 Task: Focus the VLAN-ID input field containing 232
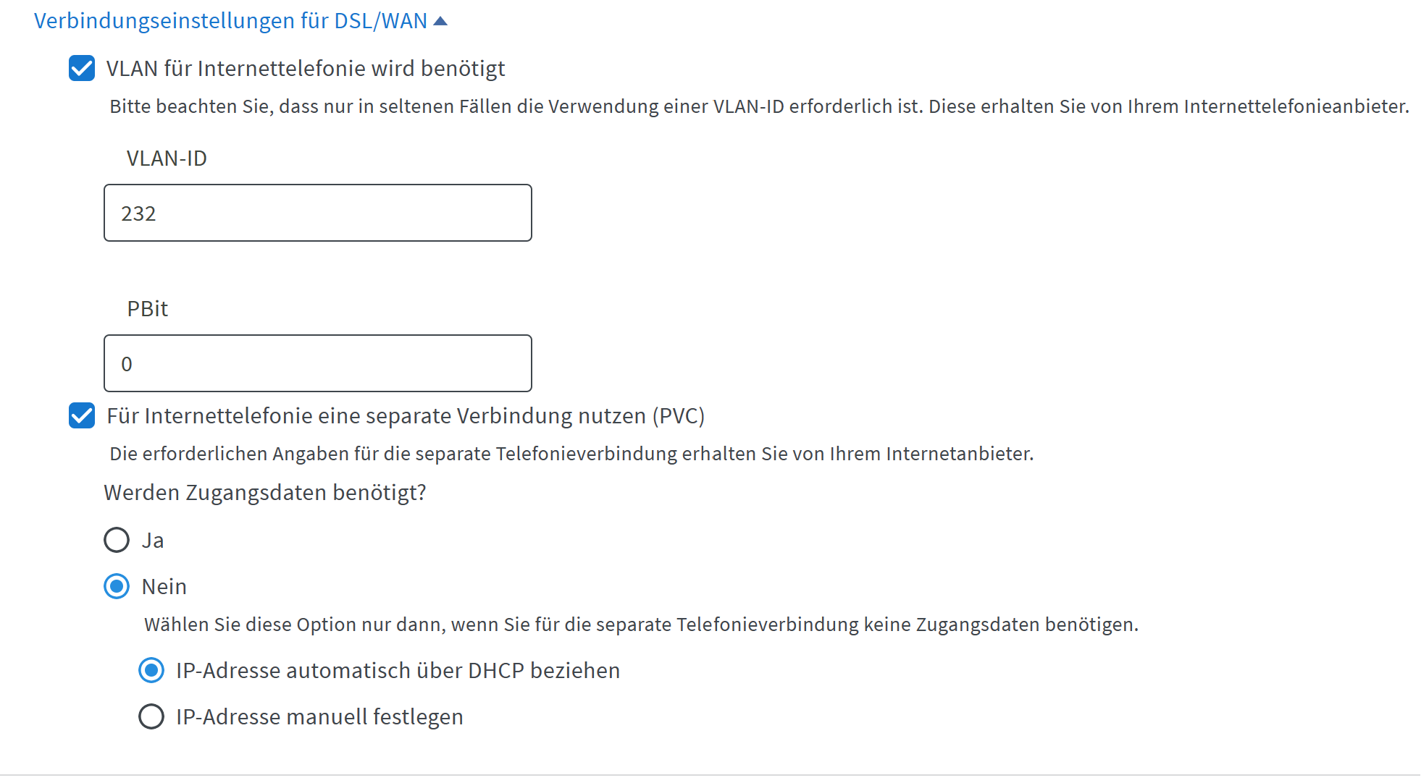click(x=318, y=213)
